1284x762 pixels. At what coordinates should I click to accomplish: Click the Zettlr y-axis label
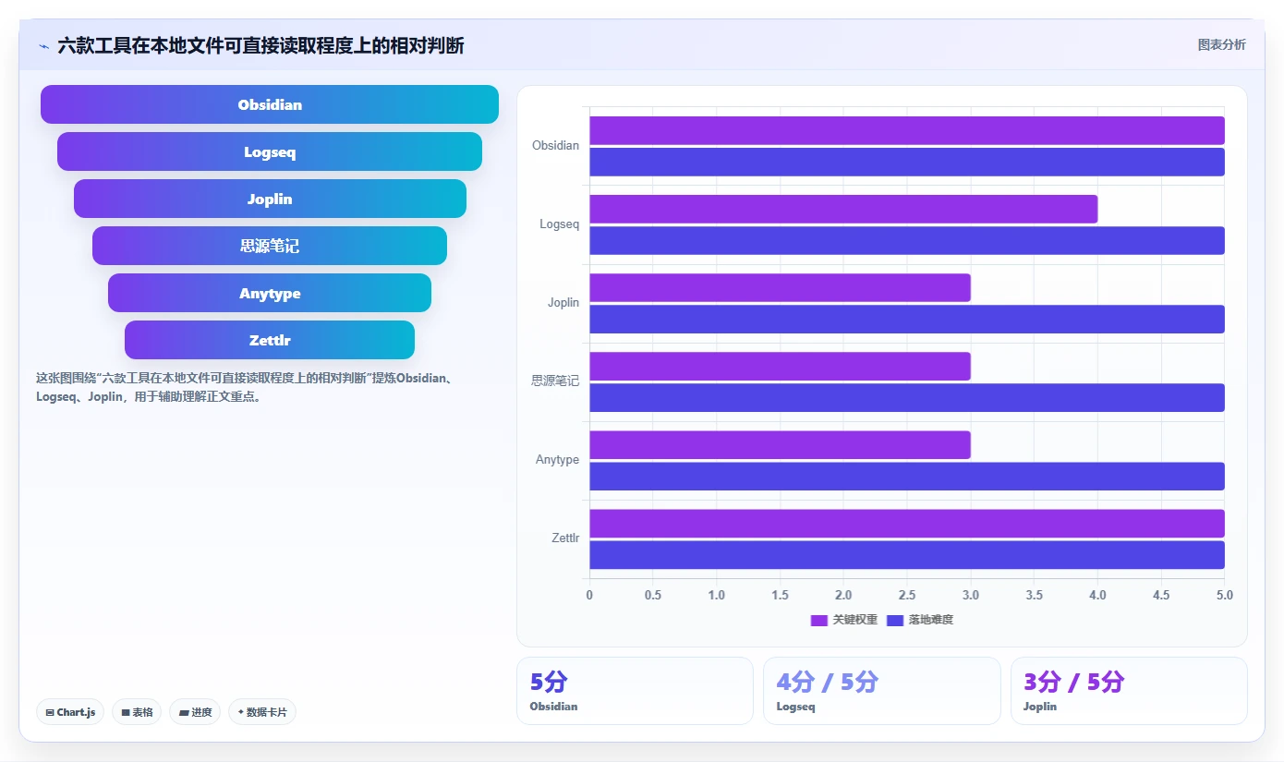click(x=565, y=538)
